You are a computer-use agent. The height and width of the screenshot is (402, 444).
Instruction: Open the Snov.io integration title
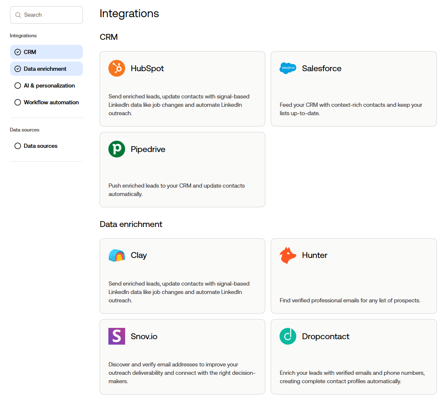144,336
